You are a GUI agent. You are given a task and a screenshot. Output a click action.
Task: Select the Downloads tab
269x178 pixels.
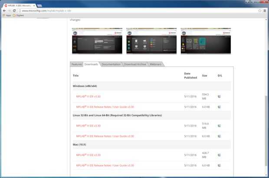(91, 64)
